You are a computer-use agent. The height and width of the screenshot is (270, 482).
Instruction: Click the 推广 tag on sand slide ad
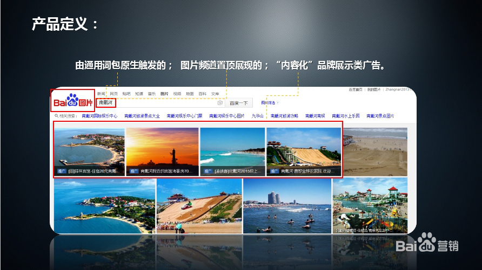tap(275, 171)
